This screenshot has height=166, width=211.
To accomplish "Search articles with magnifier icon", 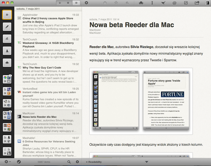I will coord(69,162).
